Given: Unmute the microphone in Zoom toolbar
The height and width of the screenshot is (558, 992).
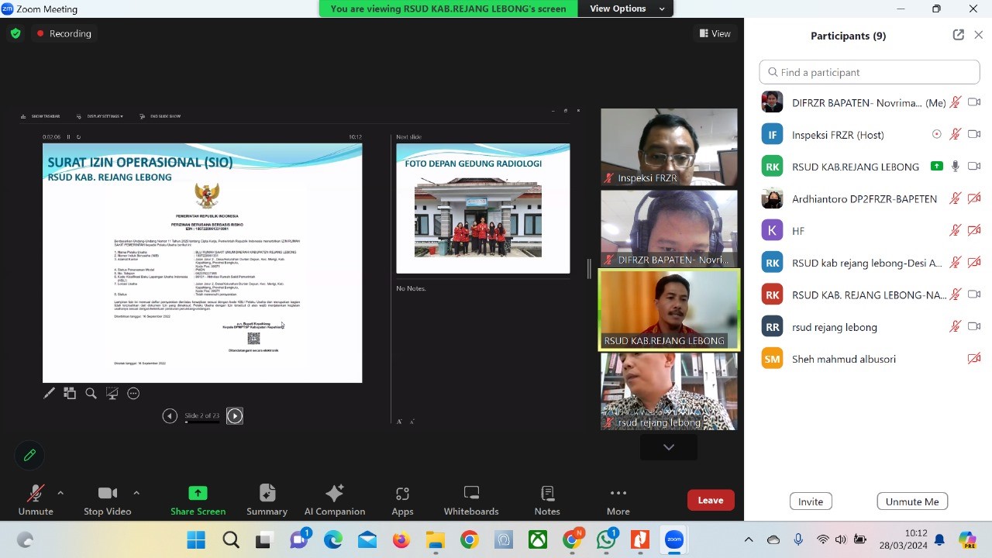Looking at the screenshot, I should (36, 500).
